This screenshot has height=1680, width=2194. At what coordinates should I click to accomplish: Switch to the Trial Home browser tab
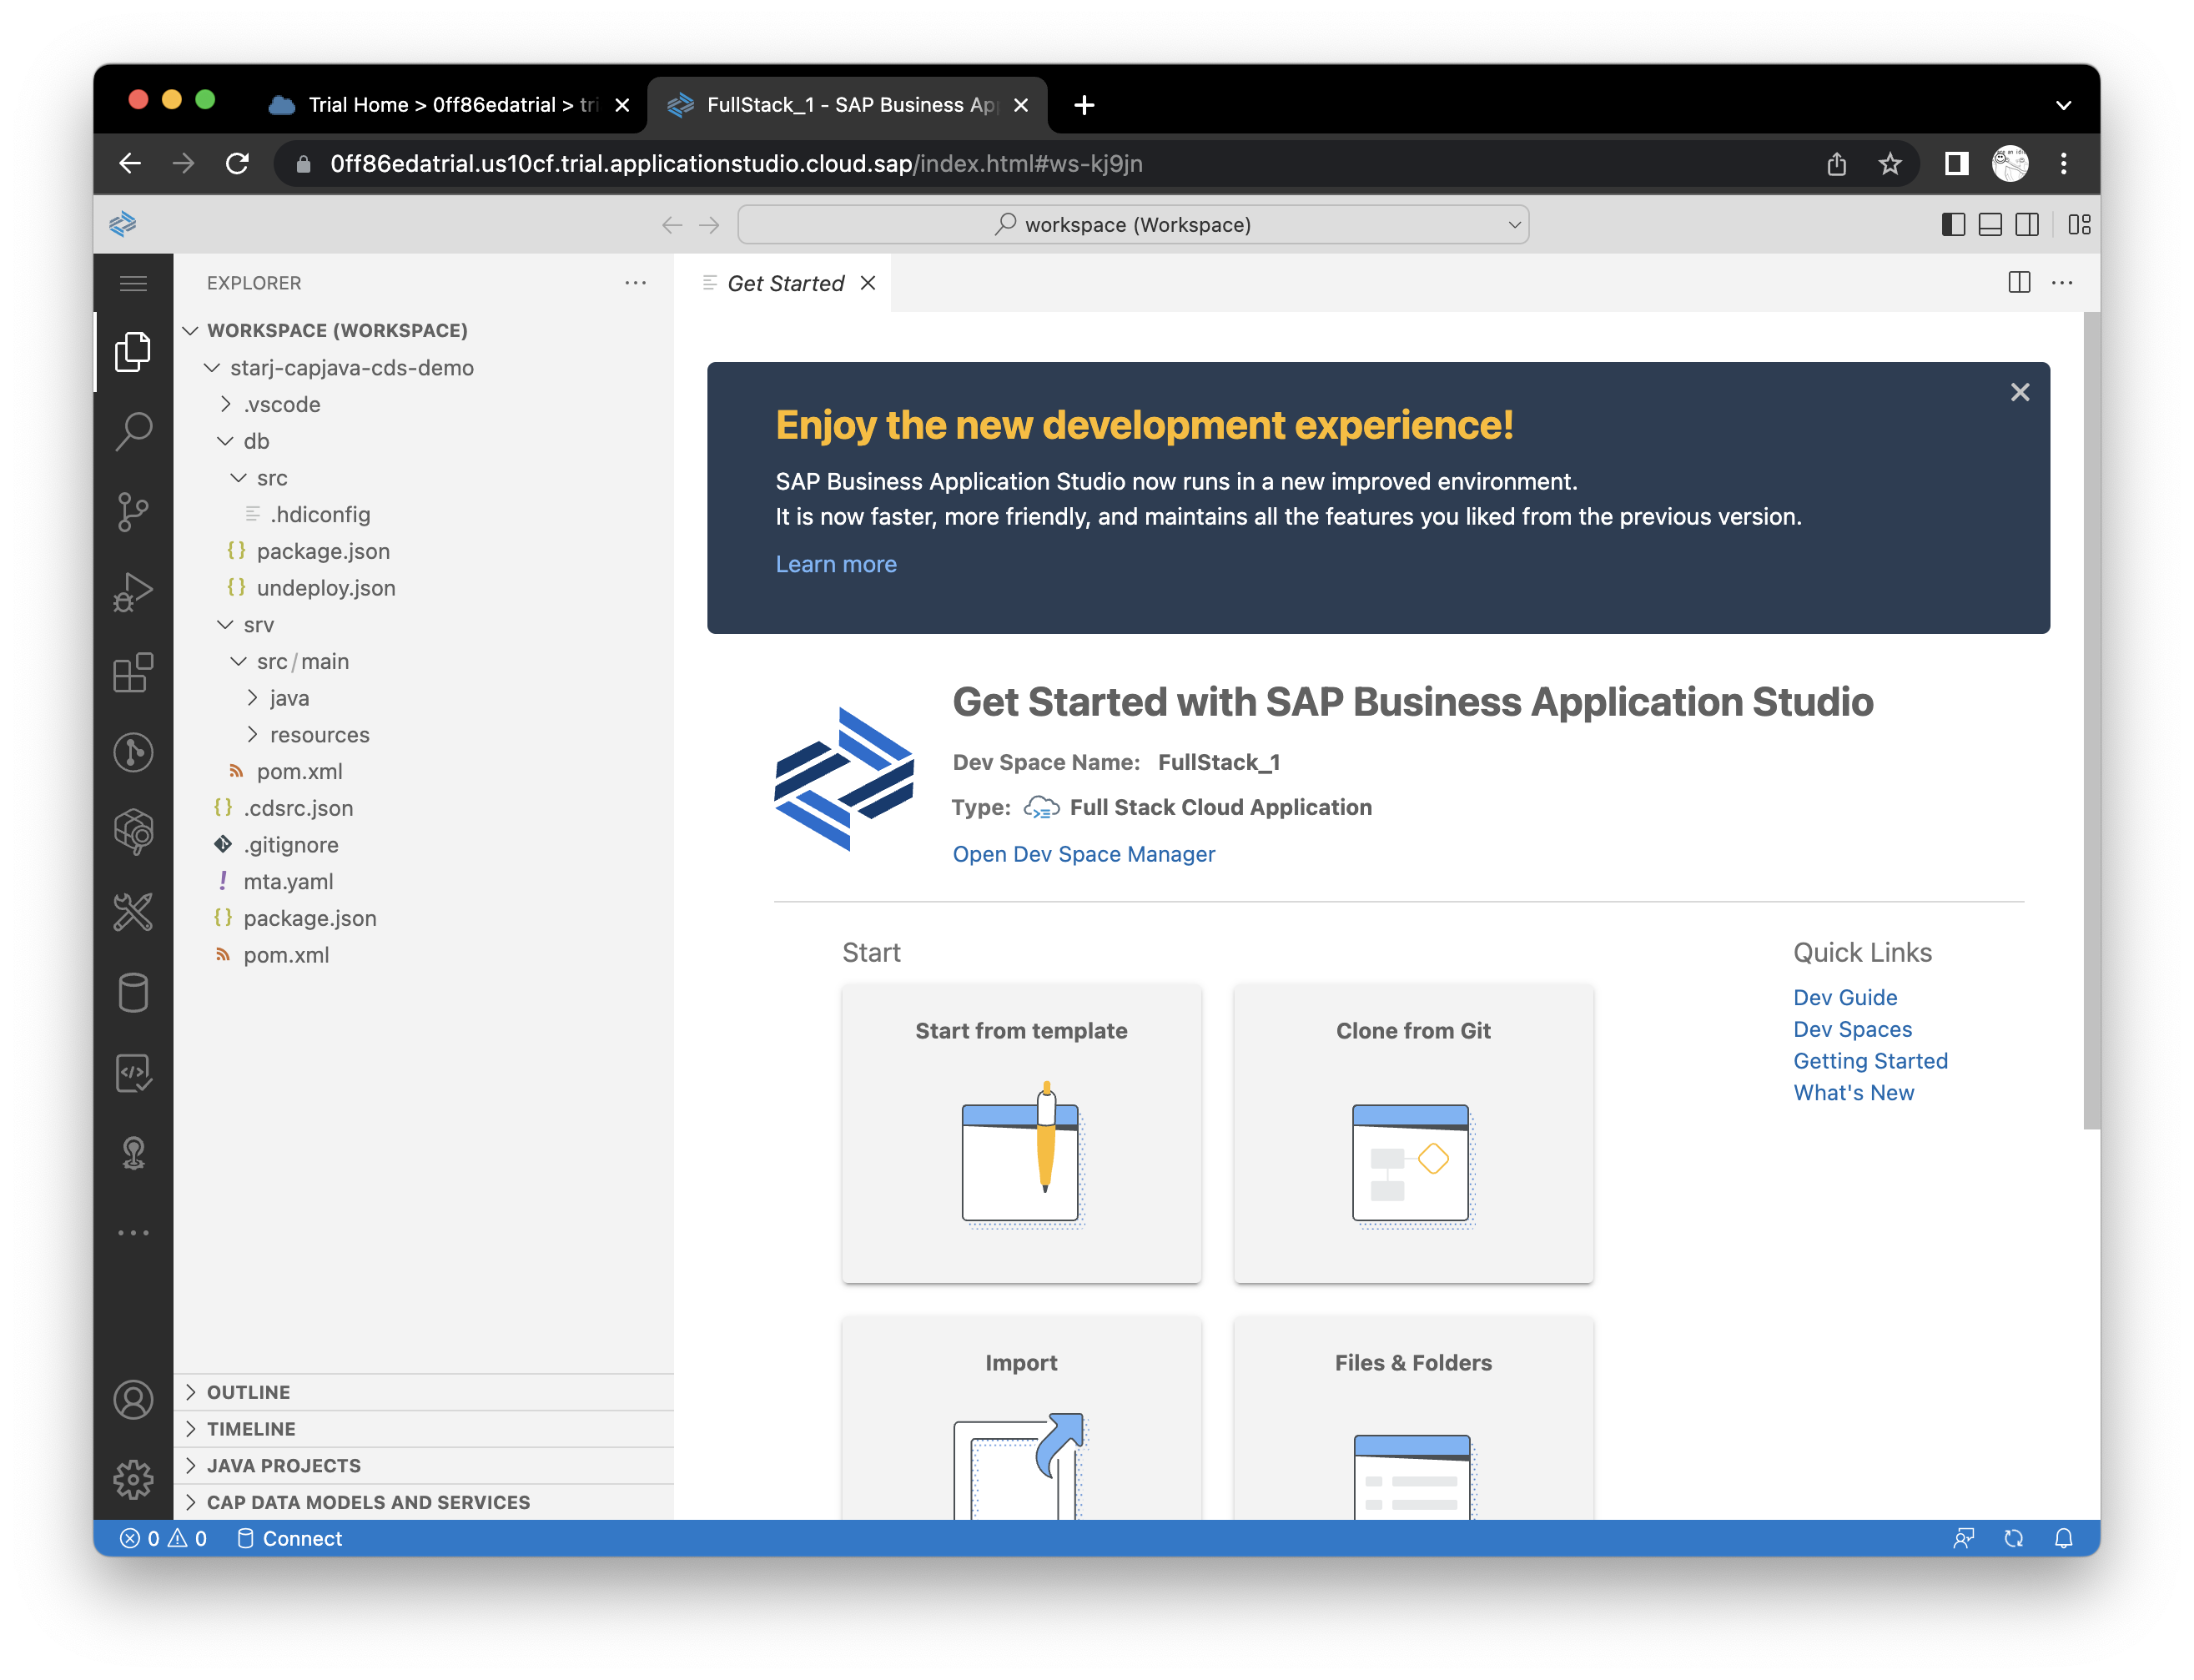440,105
